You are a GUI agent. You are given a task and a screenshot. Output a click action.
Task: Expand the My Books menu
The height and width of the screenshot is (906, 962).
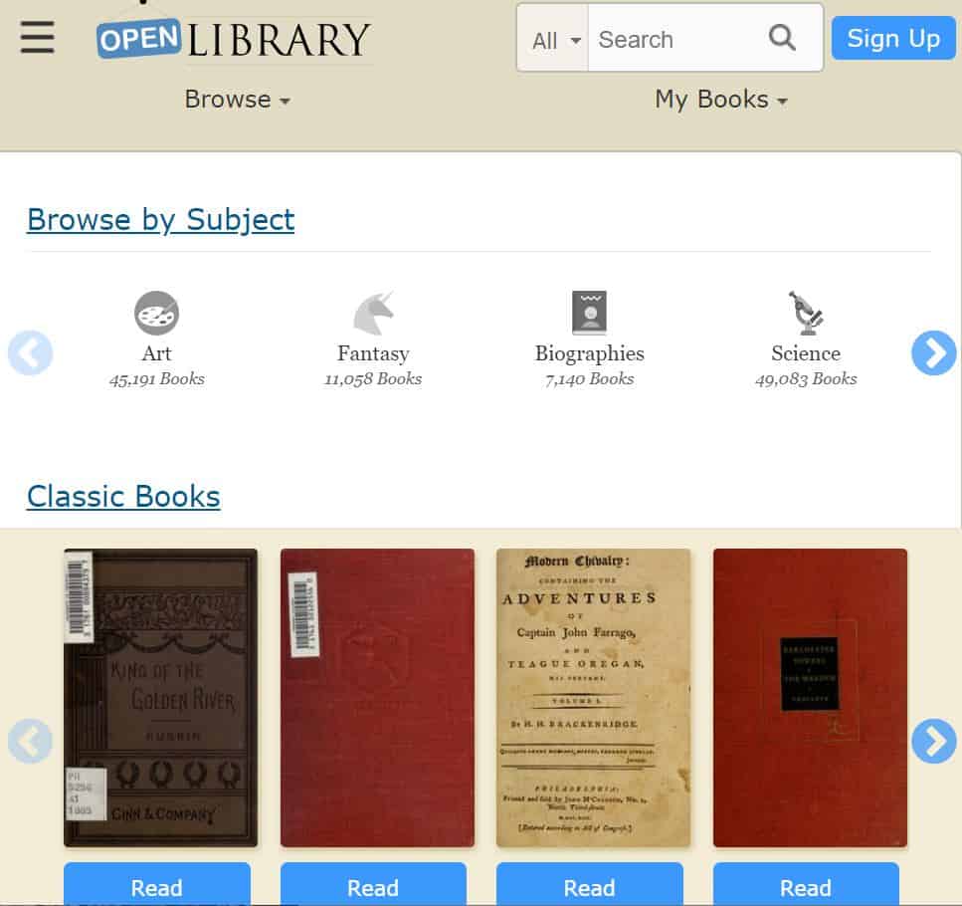point(721,100)
